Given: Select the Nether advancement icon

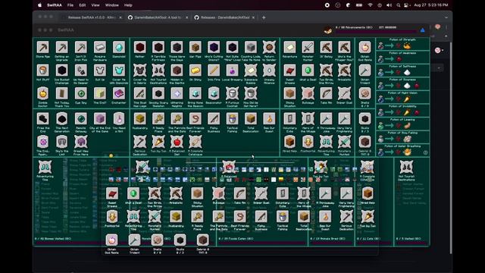Looking at the screenshot, I should (x=139, y=47).
